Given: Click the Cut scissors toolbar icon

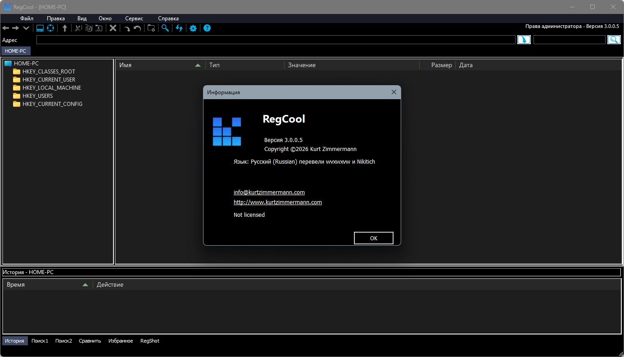Looking at the screenshot, I should pyautogui.click(x=78, y=28).
